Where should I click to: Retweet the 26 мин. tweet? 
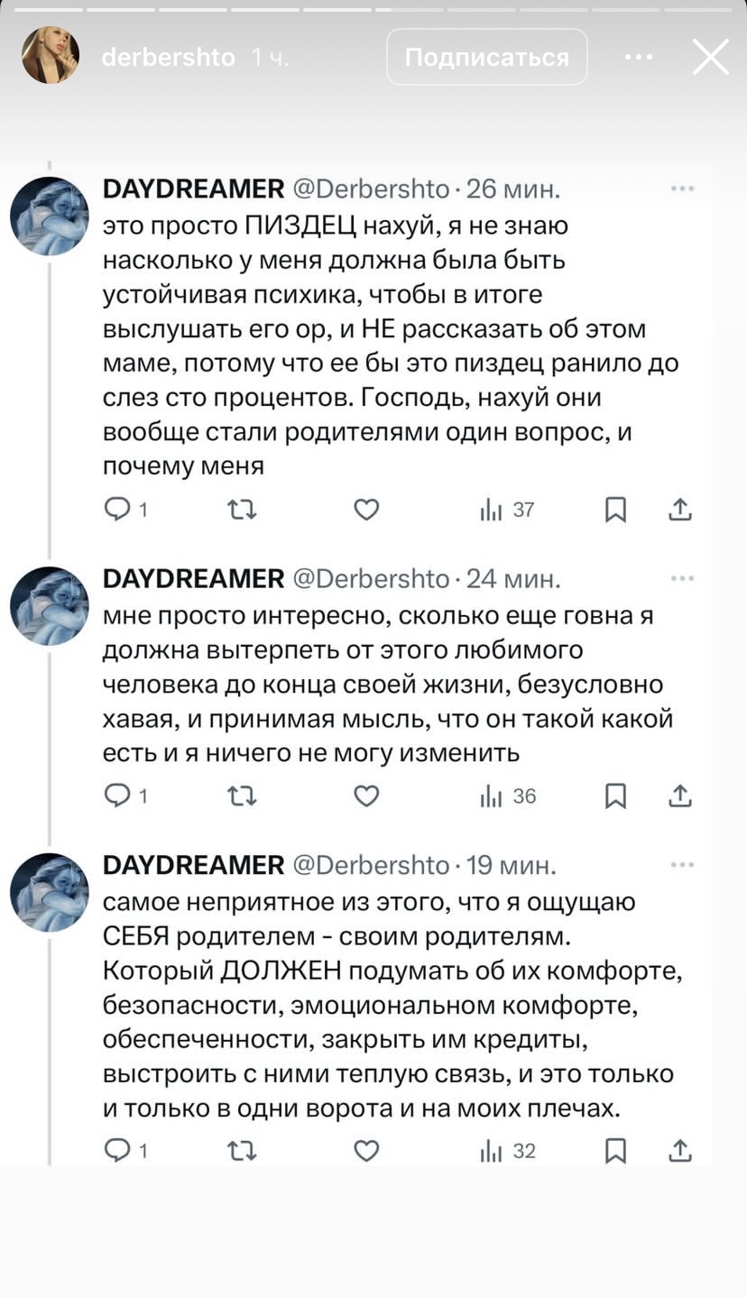pyautogui.click(x=242, y=511)
